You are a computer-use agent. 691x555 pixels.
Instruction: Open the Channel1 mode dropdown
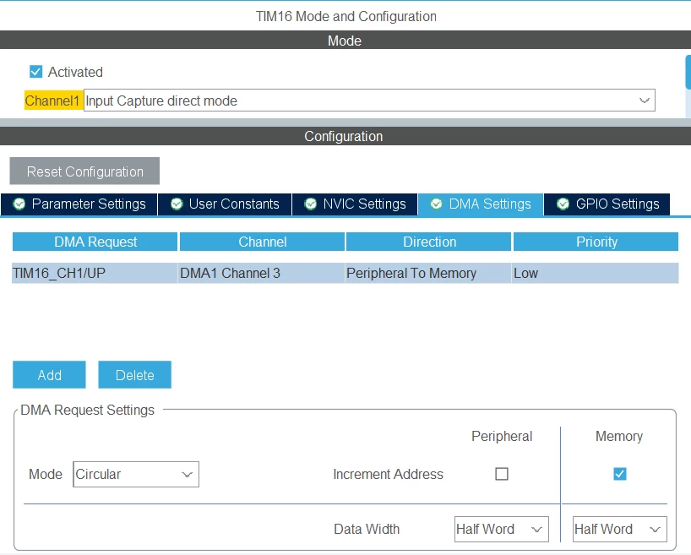pos(369,101)
